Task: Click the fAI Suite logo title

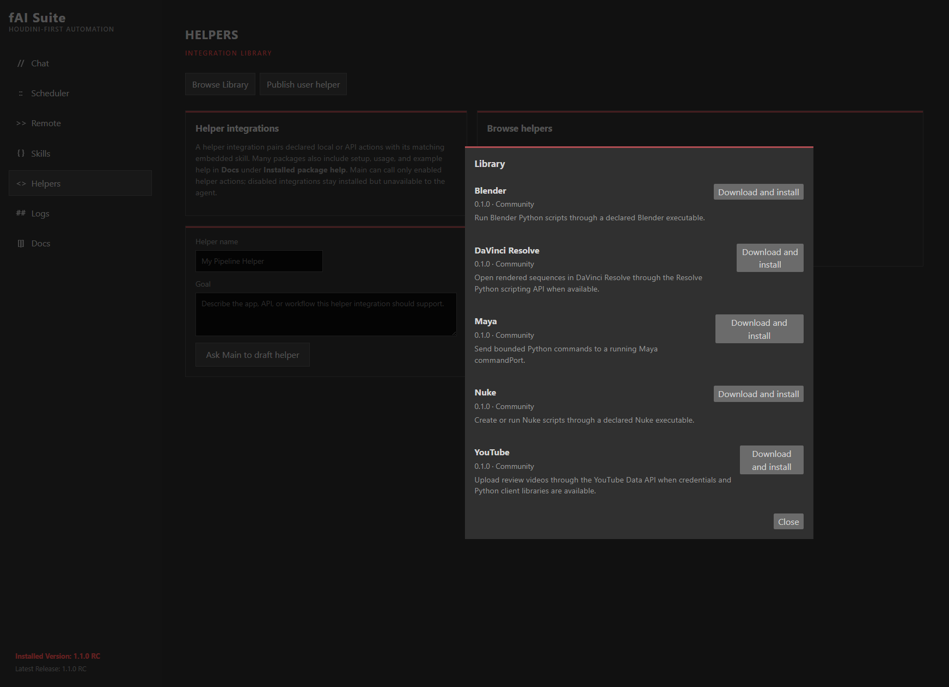Action: (x=37, y=18)
